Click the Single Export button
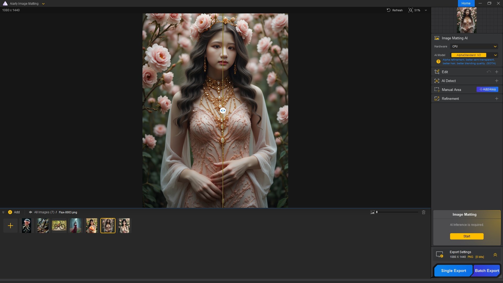This screenshot has height=283, width=503. click(x=453, y=271)
